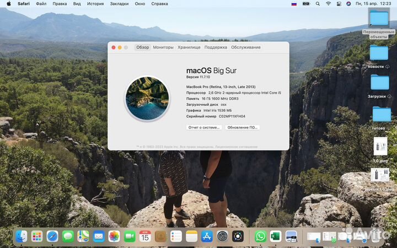This screenshot has width=397, height=248.
Task: Open the Apple menu
Action: 9,3
